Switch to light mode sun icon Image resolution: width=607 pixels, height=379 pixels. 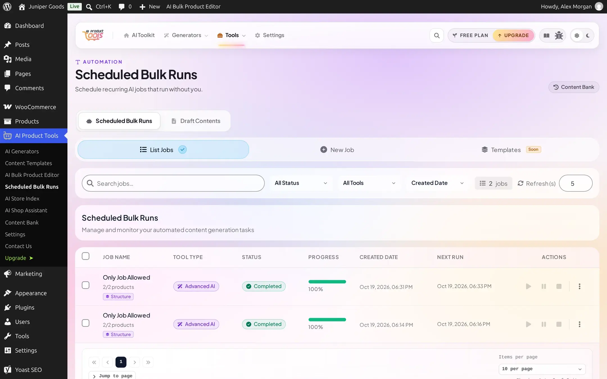point(577,36)
